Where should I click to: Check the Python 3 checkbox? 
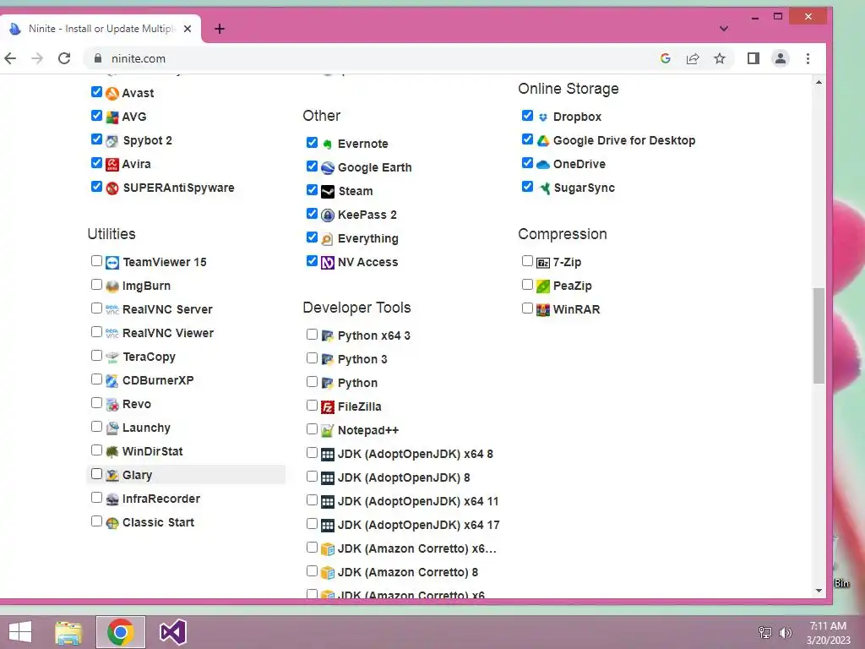313,358
